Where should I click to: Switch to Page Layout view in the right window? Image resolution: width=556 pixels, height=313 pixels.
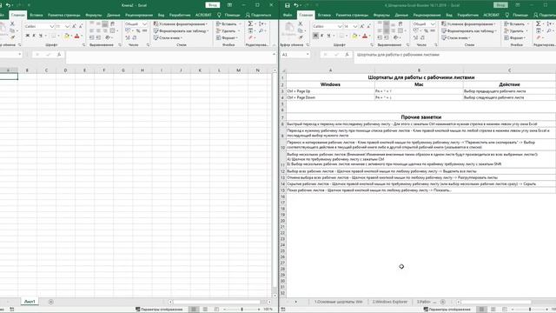click(493, 310)
